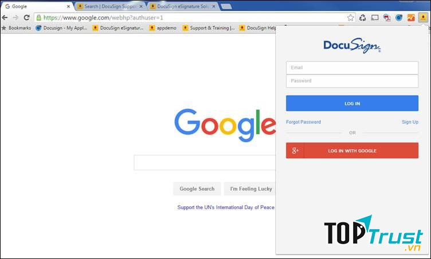Open the orange chart extension icon

(411, 18)
